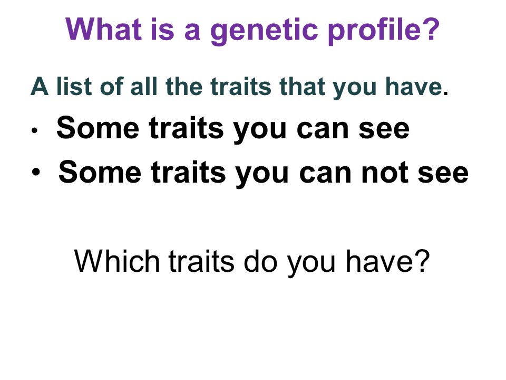Click the word 'not' in the second bullet
Image resolution: width=506 pixels, height=380 pixels.
(x=385, y=173)
